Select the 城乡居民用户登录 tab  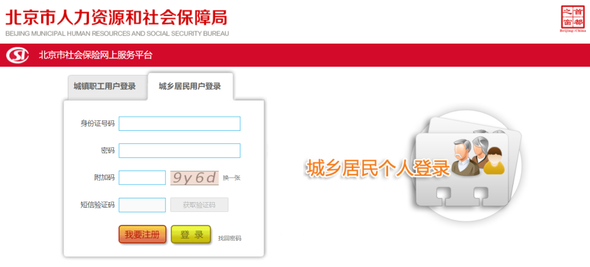(x=190, y=87)
